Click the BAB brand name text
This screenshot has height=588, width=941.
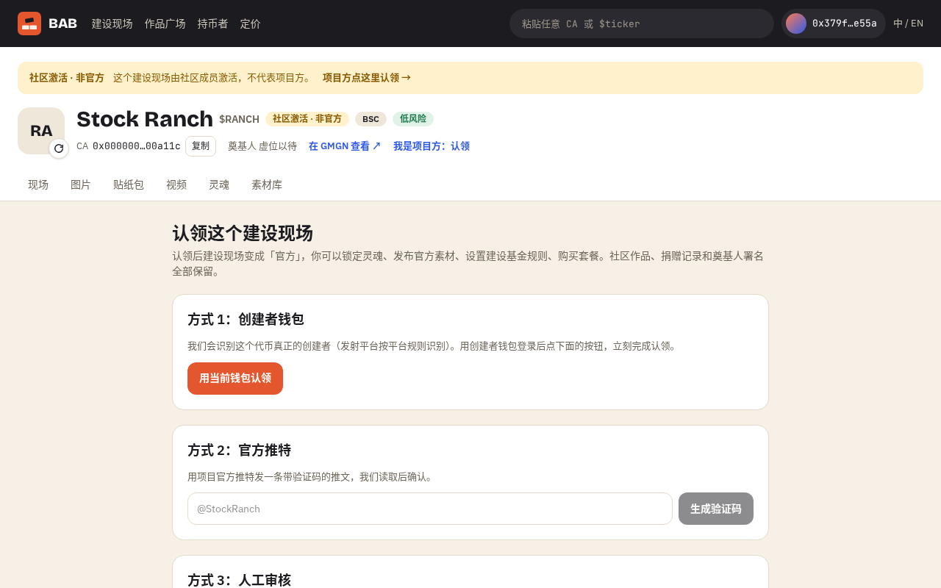[x=62, y=24]
